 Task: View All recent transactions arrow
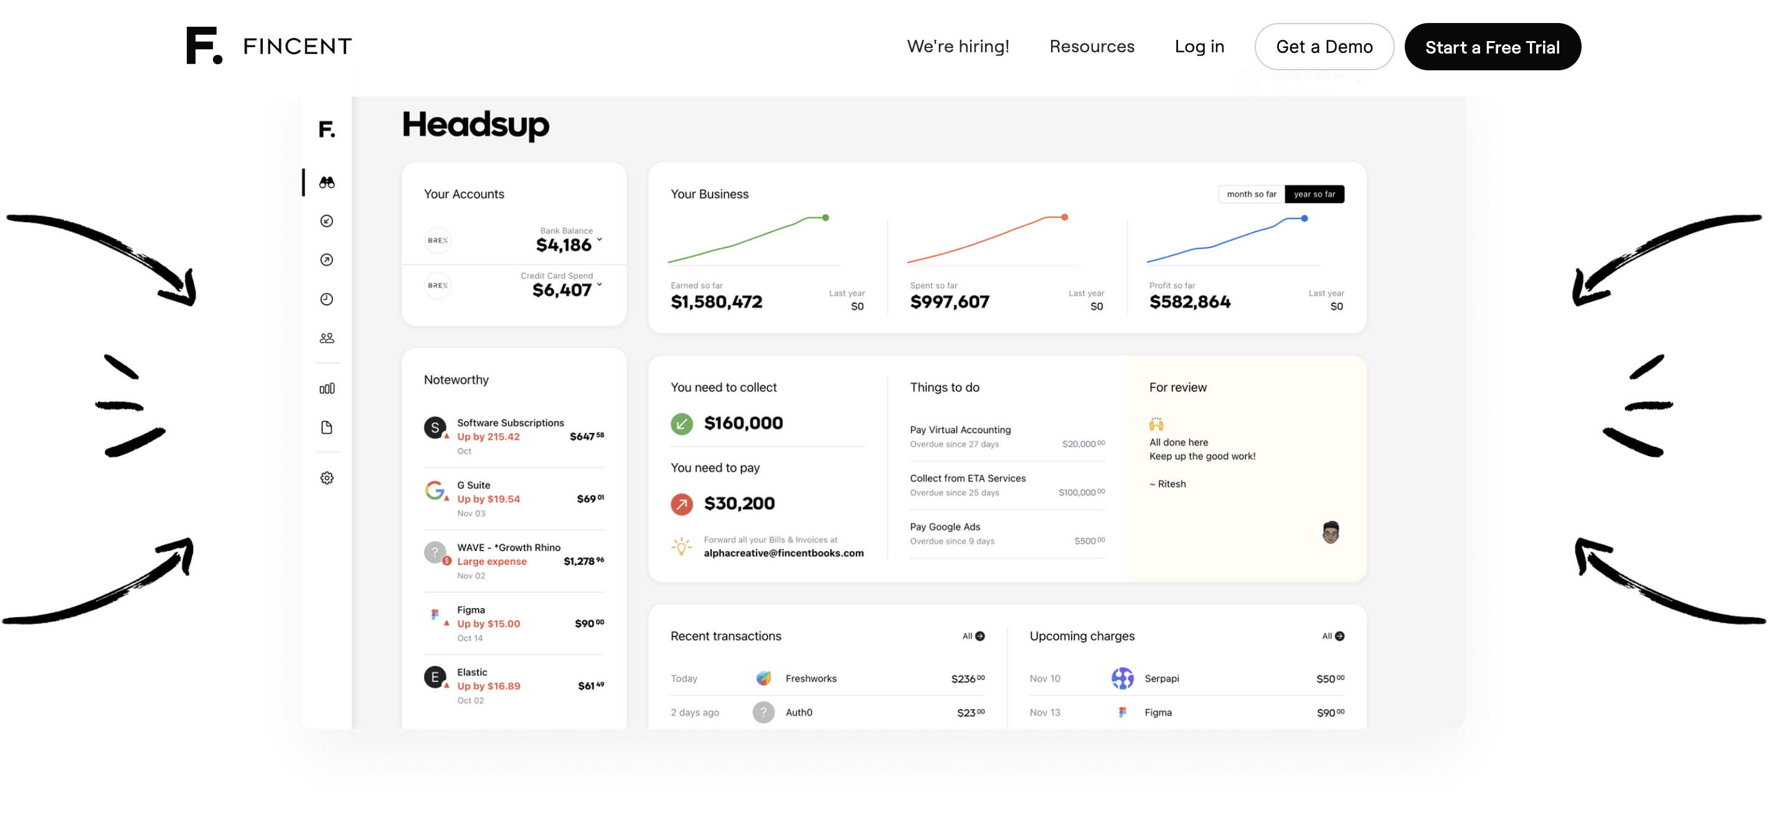pyautogui.click(x=979, y=636)
